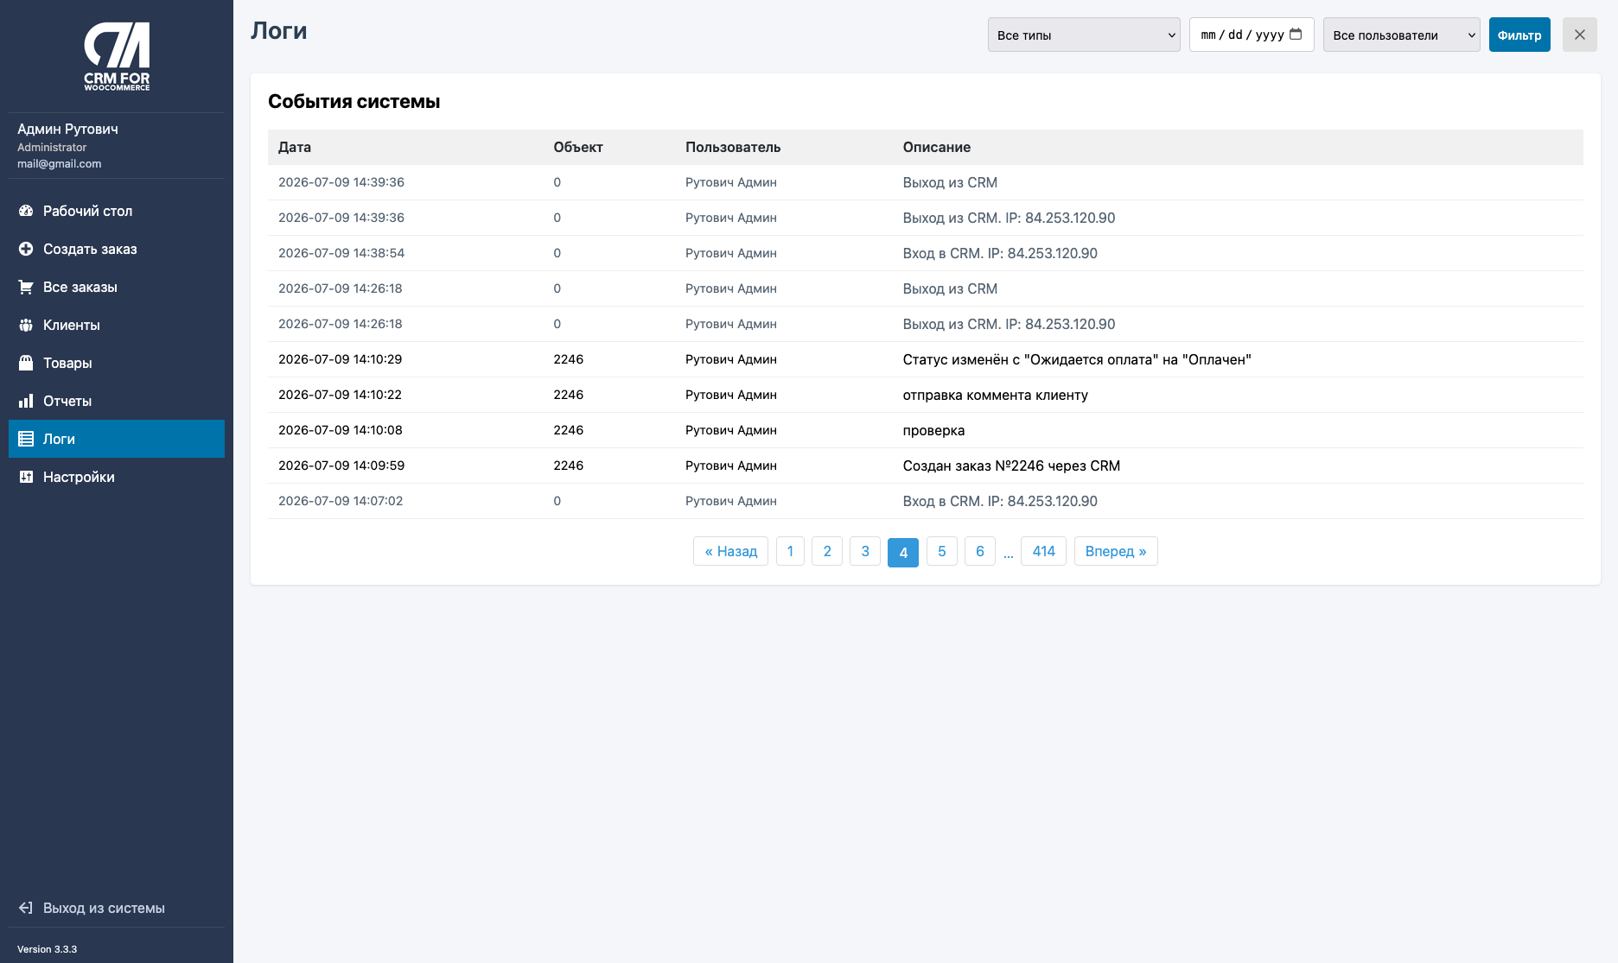Image resolution: width=1618 pixels, height=963 pixels.
Task: Open Все заказы section
Action: (117, 287)
